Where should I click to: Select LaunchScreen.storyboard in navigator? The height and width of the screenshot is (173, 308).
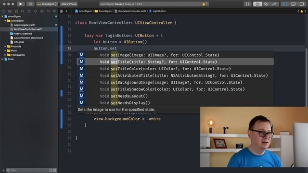point(29,38)
